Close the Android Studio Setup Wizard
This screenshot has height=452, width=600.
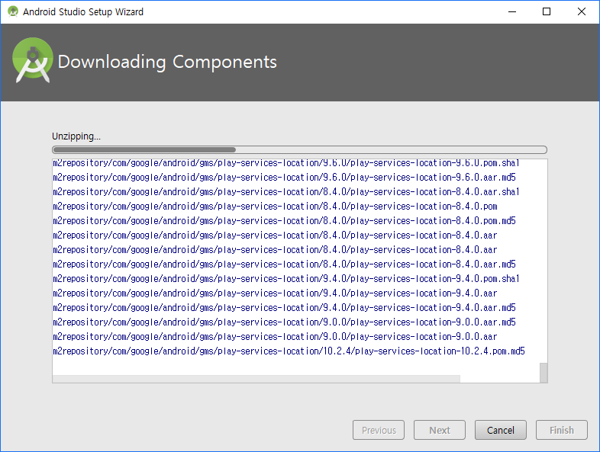tap(581, 12)
